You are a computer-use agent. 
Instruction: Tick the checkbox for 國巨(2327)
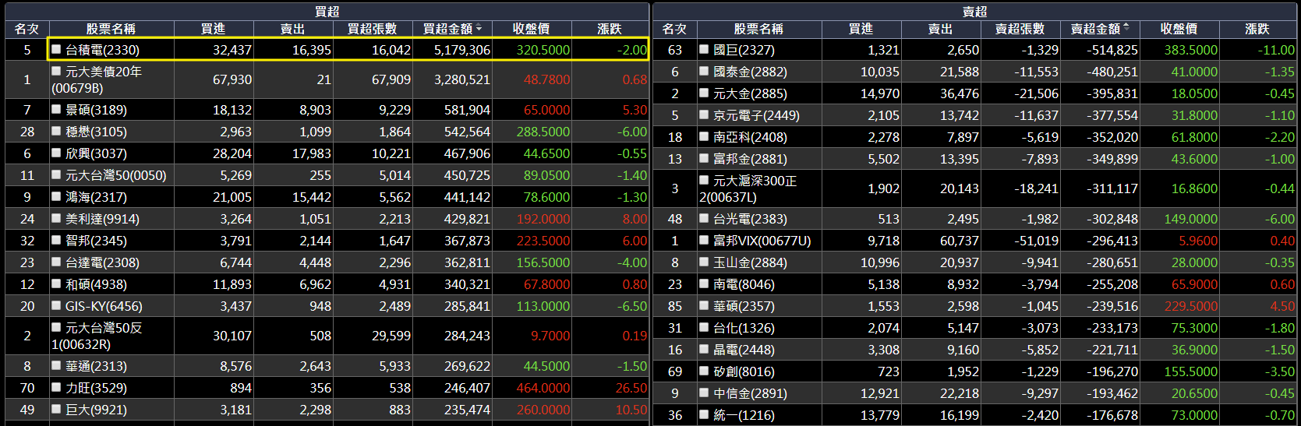click(704, 49)
